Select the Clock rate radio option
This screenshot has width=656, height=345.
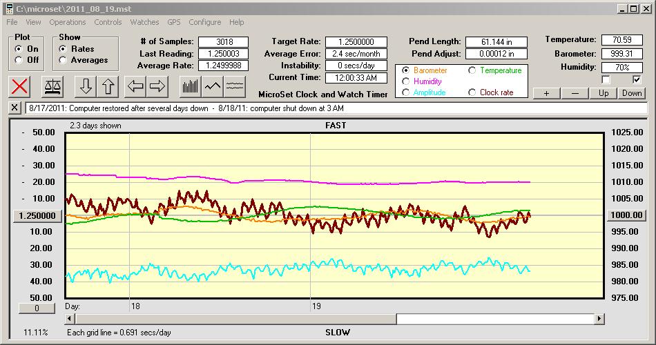472,92
